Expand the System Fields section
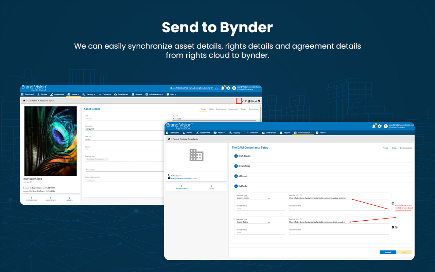The height and width of the screenshot is (272, 435). [x=236, y=166]
